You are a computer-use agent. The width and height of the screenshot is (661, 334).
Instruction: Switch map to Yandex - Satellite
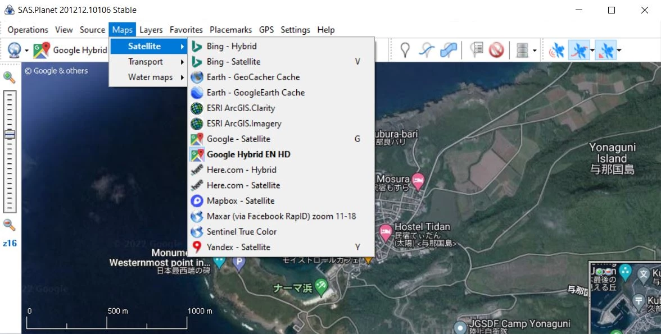(x=238, y=247)
